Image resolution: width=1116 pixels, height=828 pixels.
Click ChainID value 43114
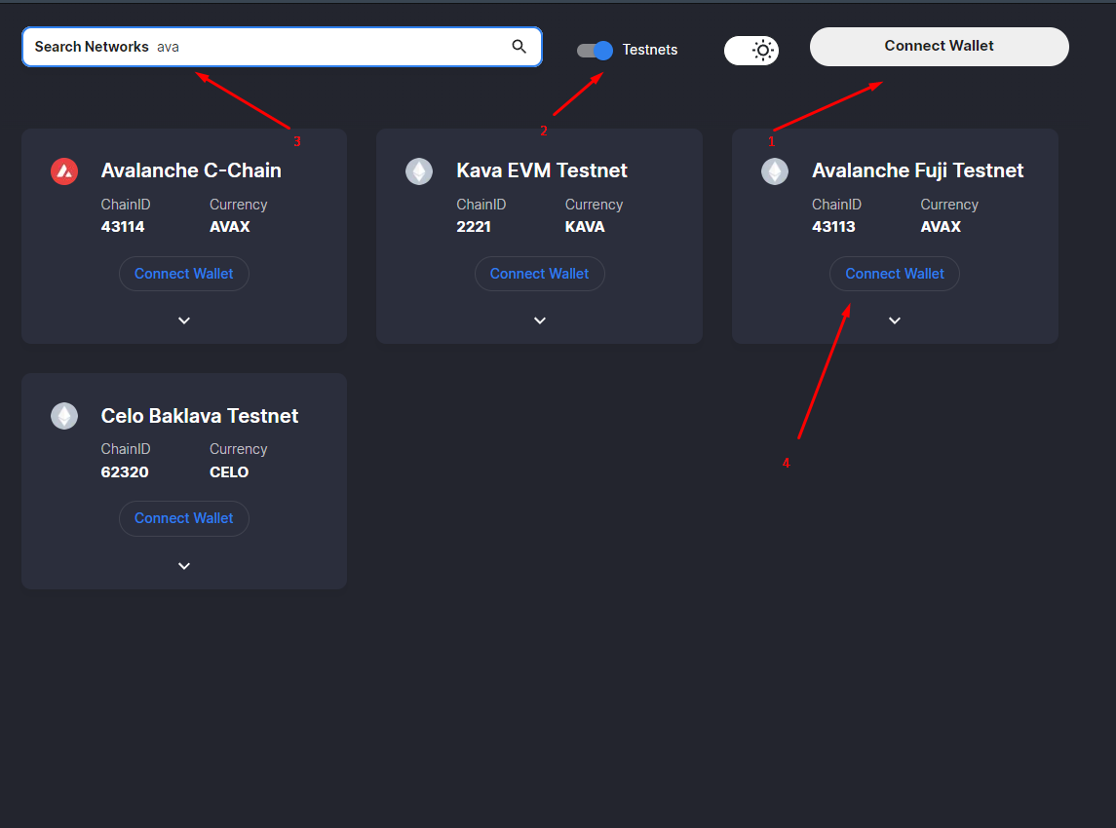tap(123, 227)
